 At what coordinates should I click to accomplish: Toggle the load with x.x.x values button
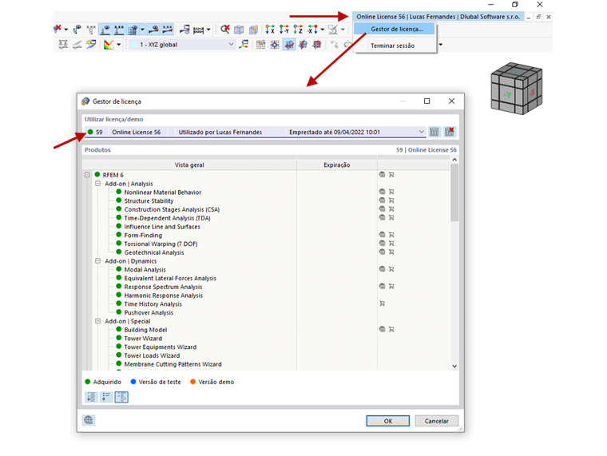167,30
